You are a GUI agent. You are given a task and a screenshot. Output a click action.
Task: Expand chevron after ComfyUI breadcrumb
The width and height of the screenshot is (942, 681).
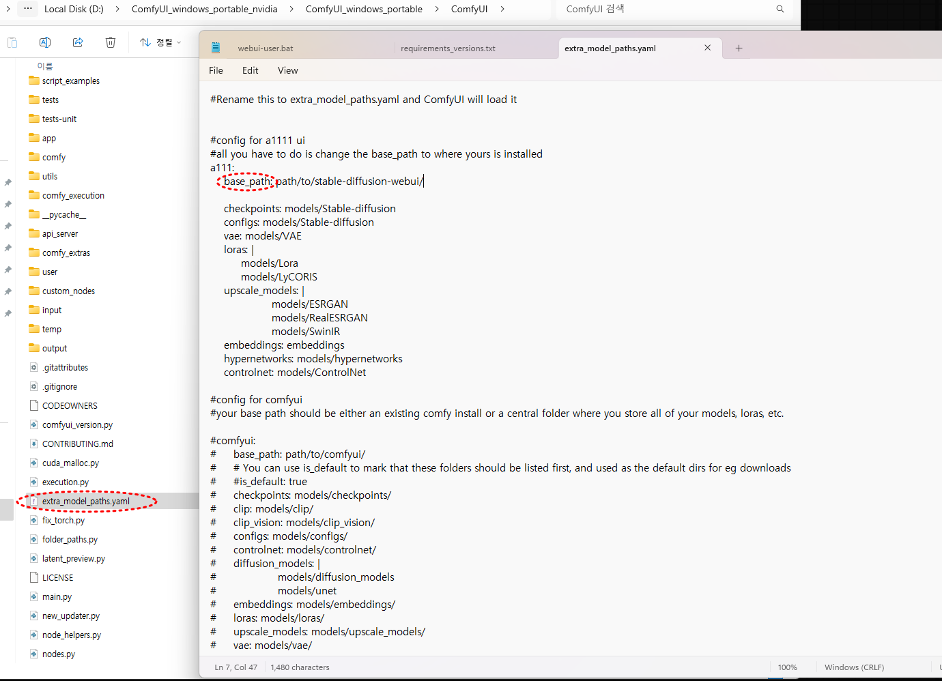(502, 9)
